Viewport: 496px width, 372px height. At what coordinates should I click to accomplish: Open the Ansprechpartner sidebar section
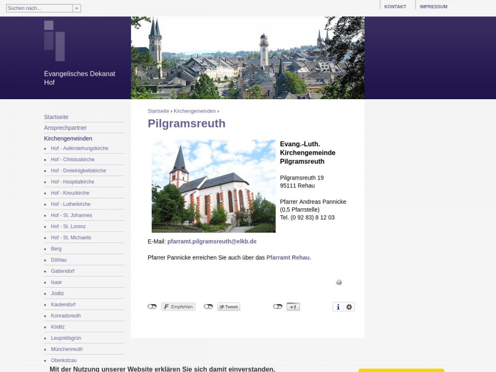pyautogui.click(x=65, y=127)
